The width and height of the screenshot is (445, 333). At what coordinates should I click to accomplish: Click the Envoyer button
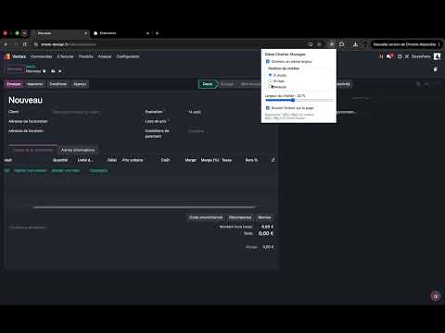(x=14, y=84)
